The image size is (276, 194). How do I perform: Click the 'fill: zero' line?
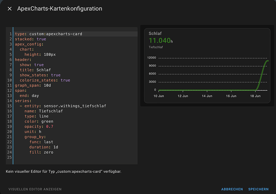(41, 152)
